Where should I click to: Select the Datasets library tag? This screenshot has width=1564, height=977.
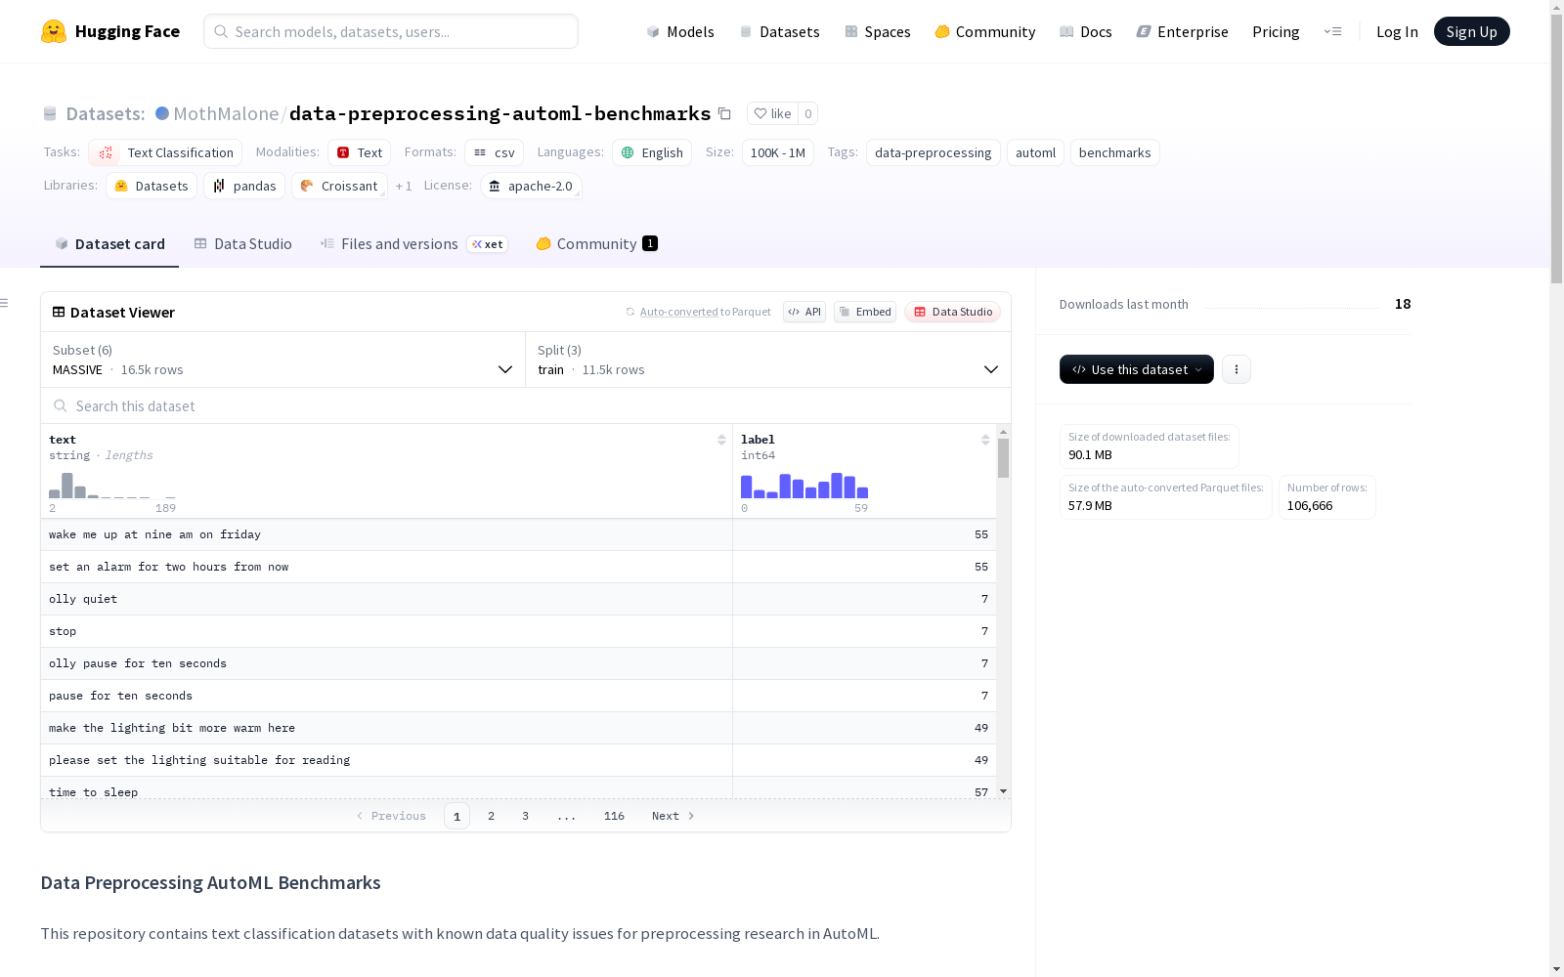click(152, 186)
